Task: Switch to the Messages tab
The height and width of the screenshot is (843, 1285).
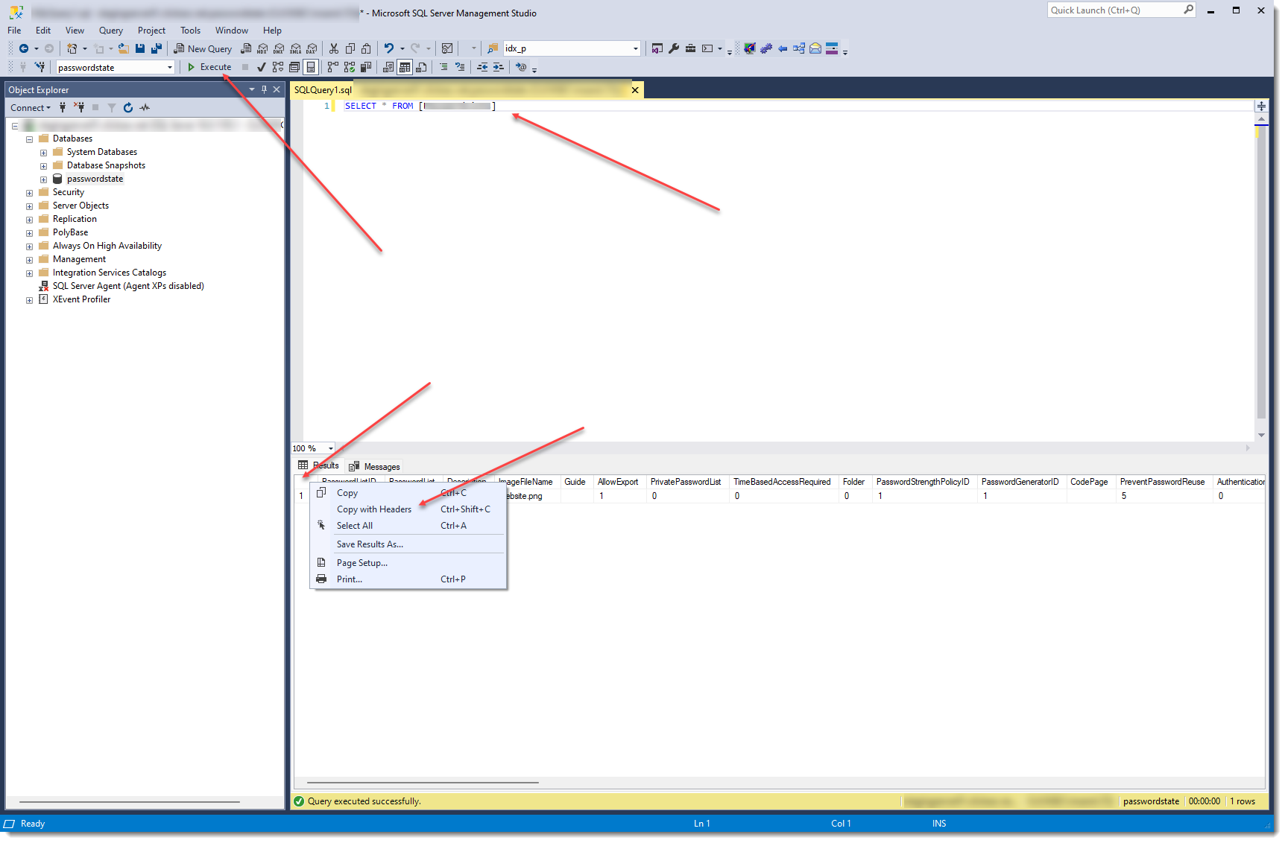Action: [374, 467]
